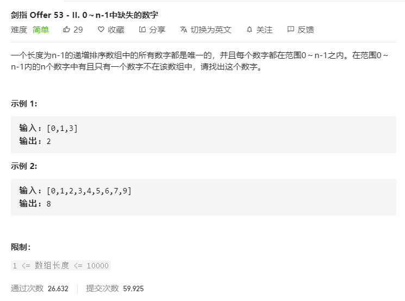
Task: Switch to English via 切换为英文
Action: point(211,30)
